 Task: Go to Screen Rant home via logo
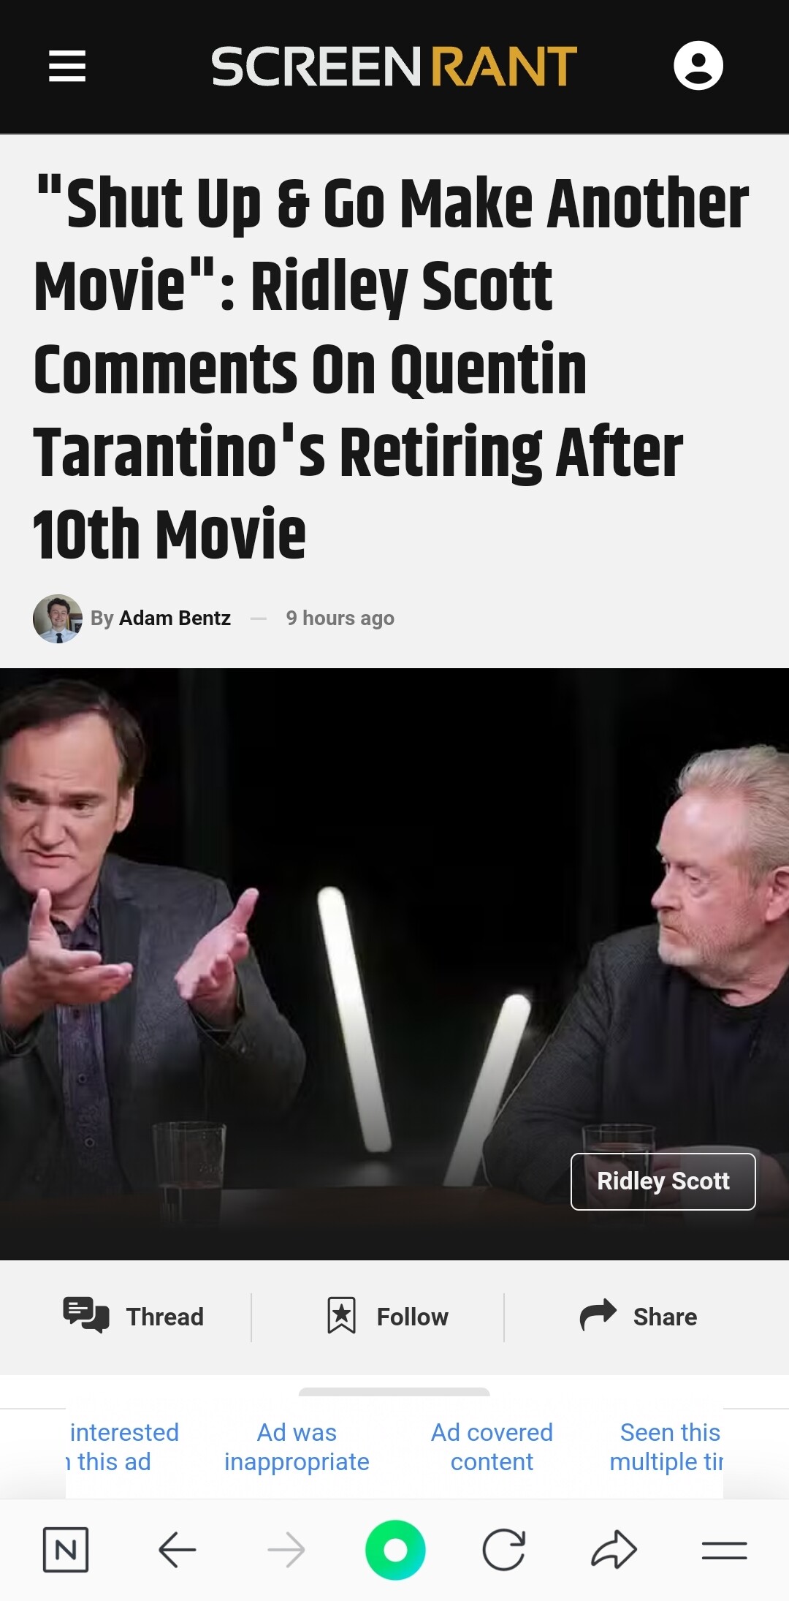pos(394,67)
